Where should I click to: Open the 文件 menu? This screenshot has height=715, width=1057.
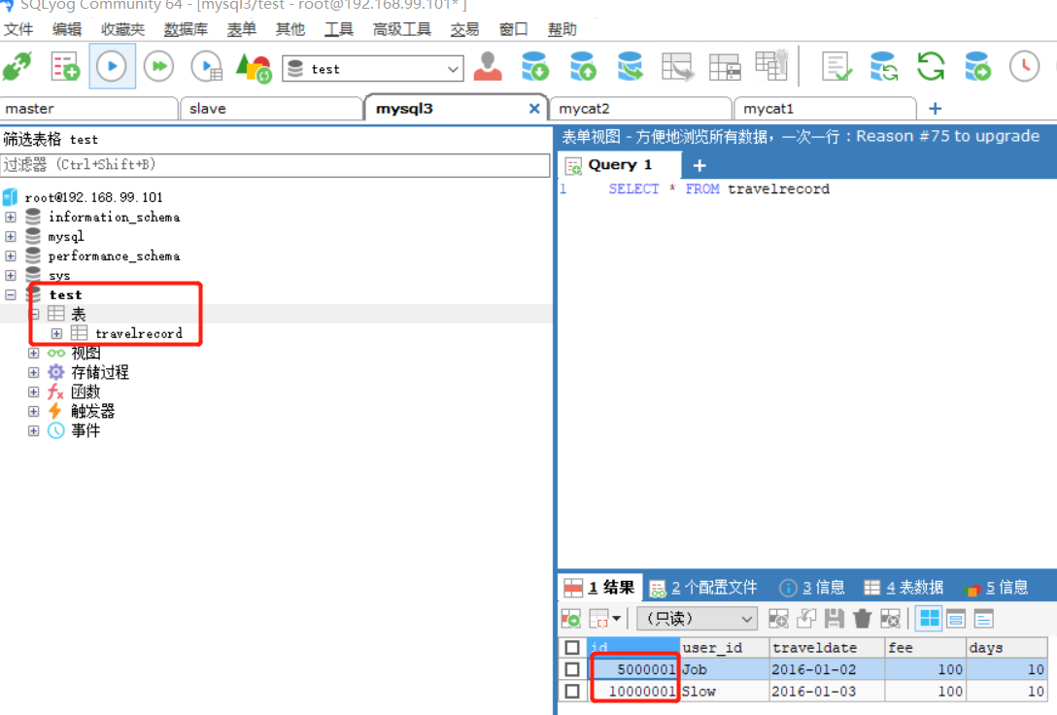18,30
